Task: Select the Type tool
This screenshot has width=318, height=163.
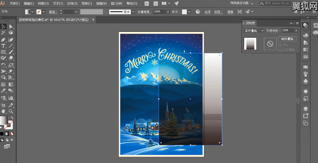Action: click(3, 46)
